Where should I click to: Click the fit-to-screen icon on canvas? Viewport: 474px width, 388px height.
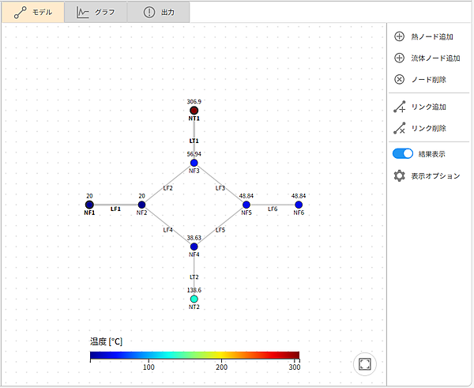[364, 364]
